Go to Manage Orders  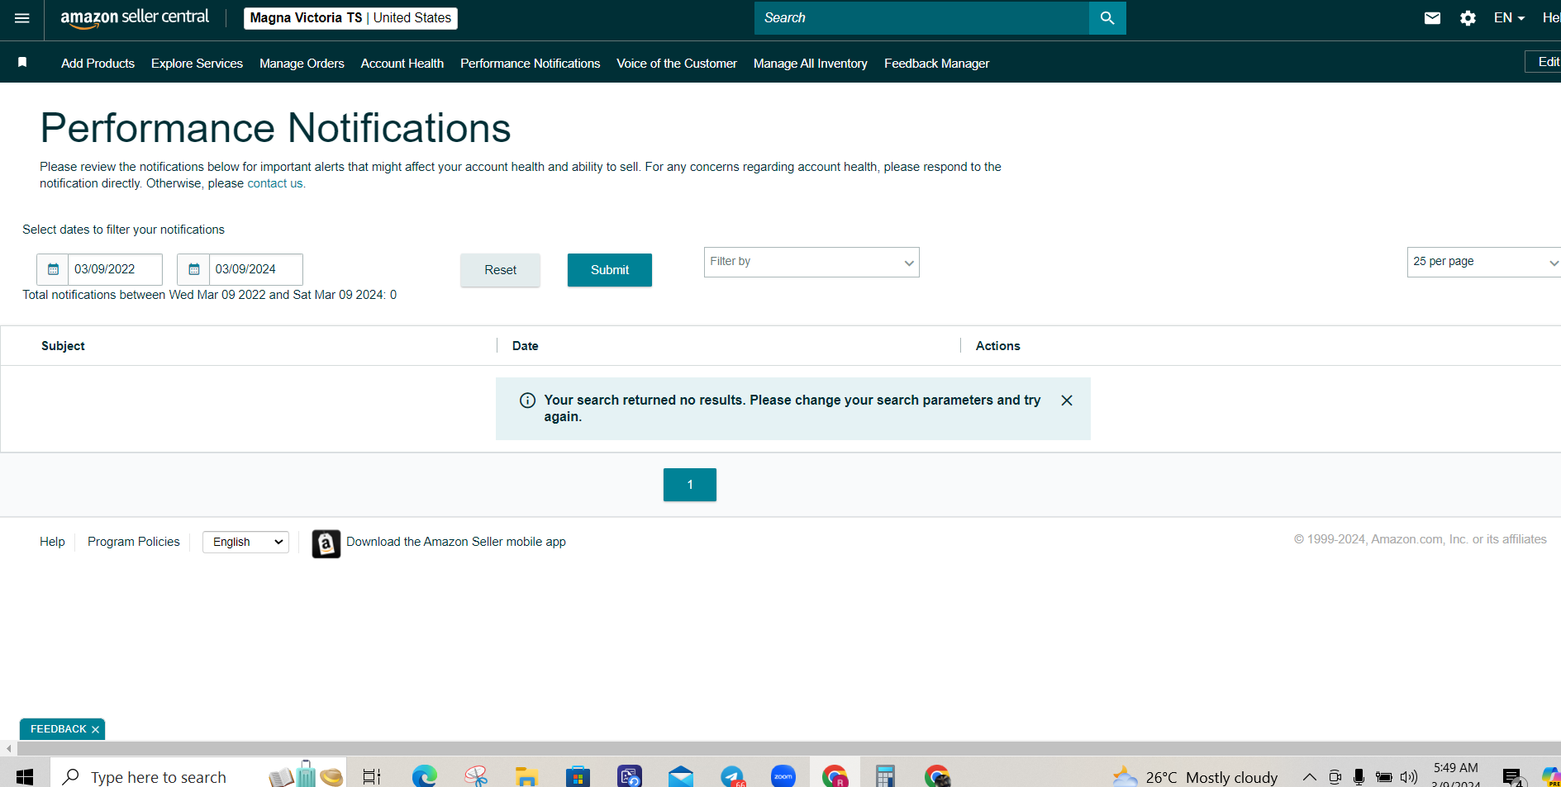[302, 64]
